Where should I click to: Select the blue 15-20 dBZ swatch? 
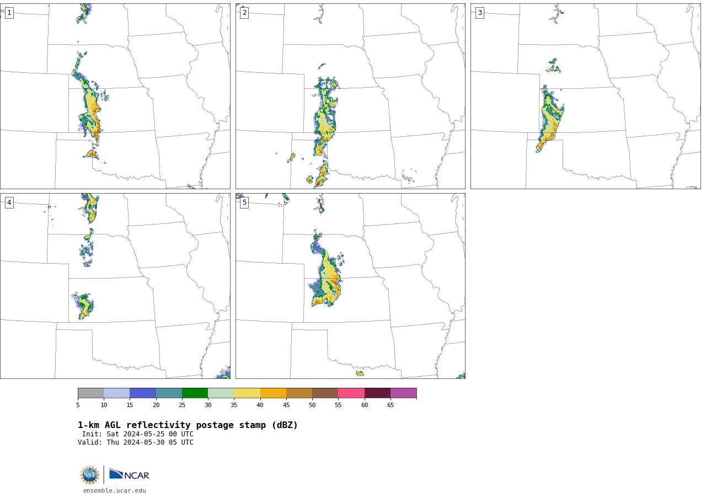coord(143,393)
